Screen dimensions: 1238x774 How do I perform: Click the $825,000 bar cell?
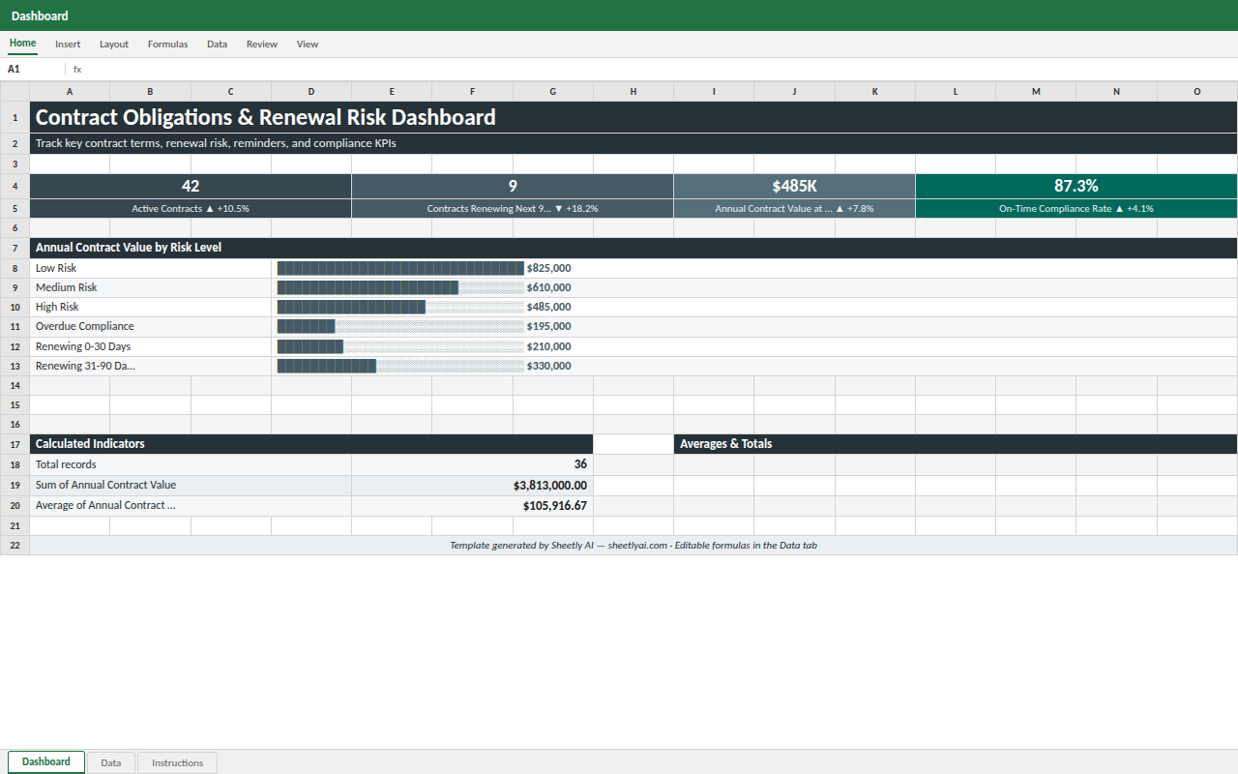pos(754,268)
